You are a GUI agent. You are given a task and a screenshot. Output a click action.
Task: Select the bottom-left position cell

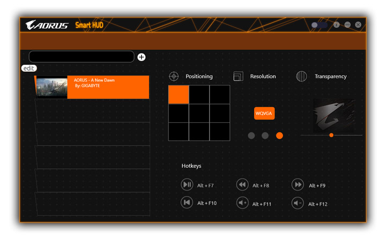tap(179, 132)
